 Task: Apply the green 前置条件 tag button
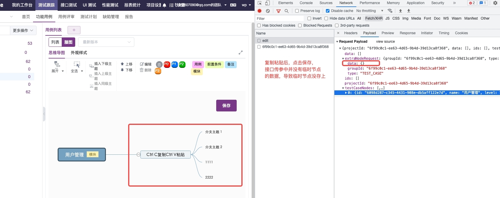(x=214, y=64)
